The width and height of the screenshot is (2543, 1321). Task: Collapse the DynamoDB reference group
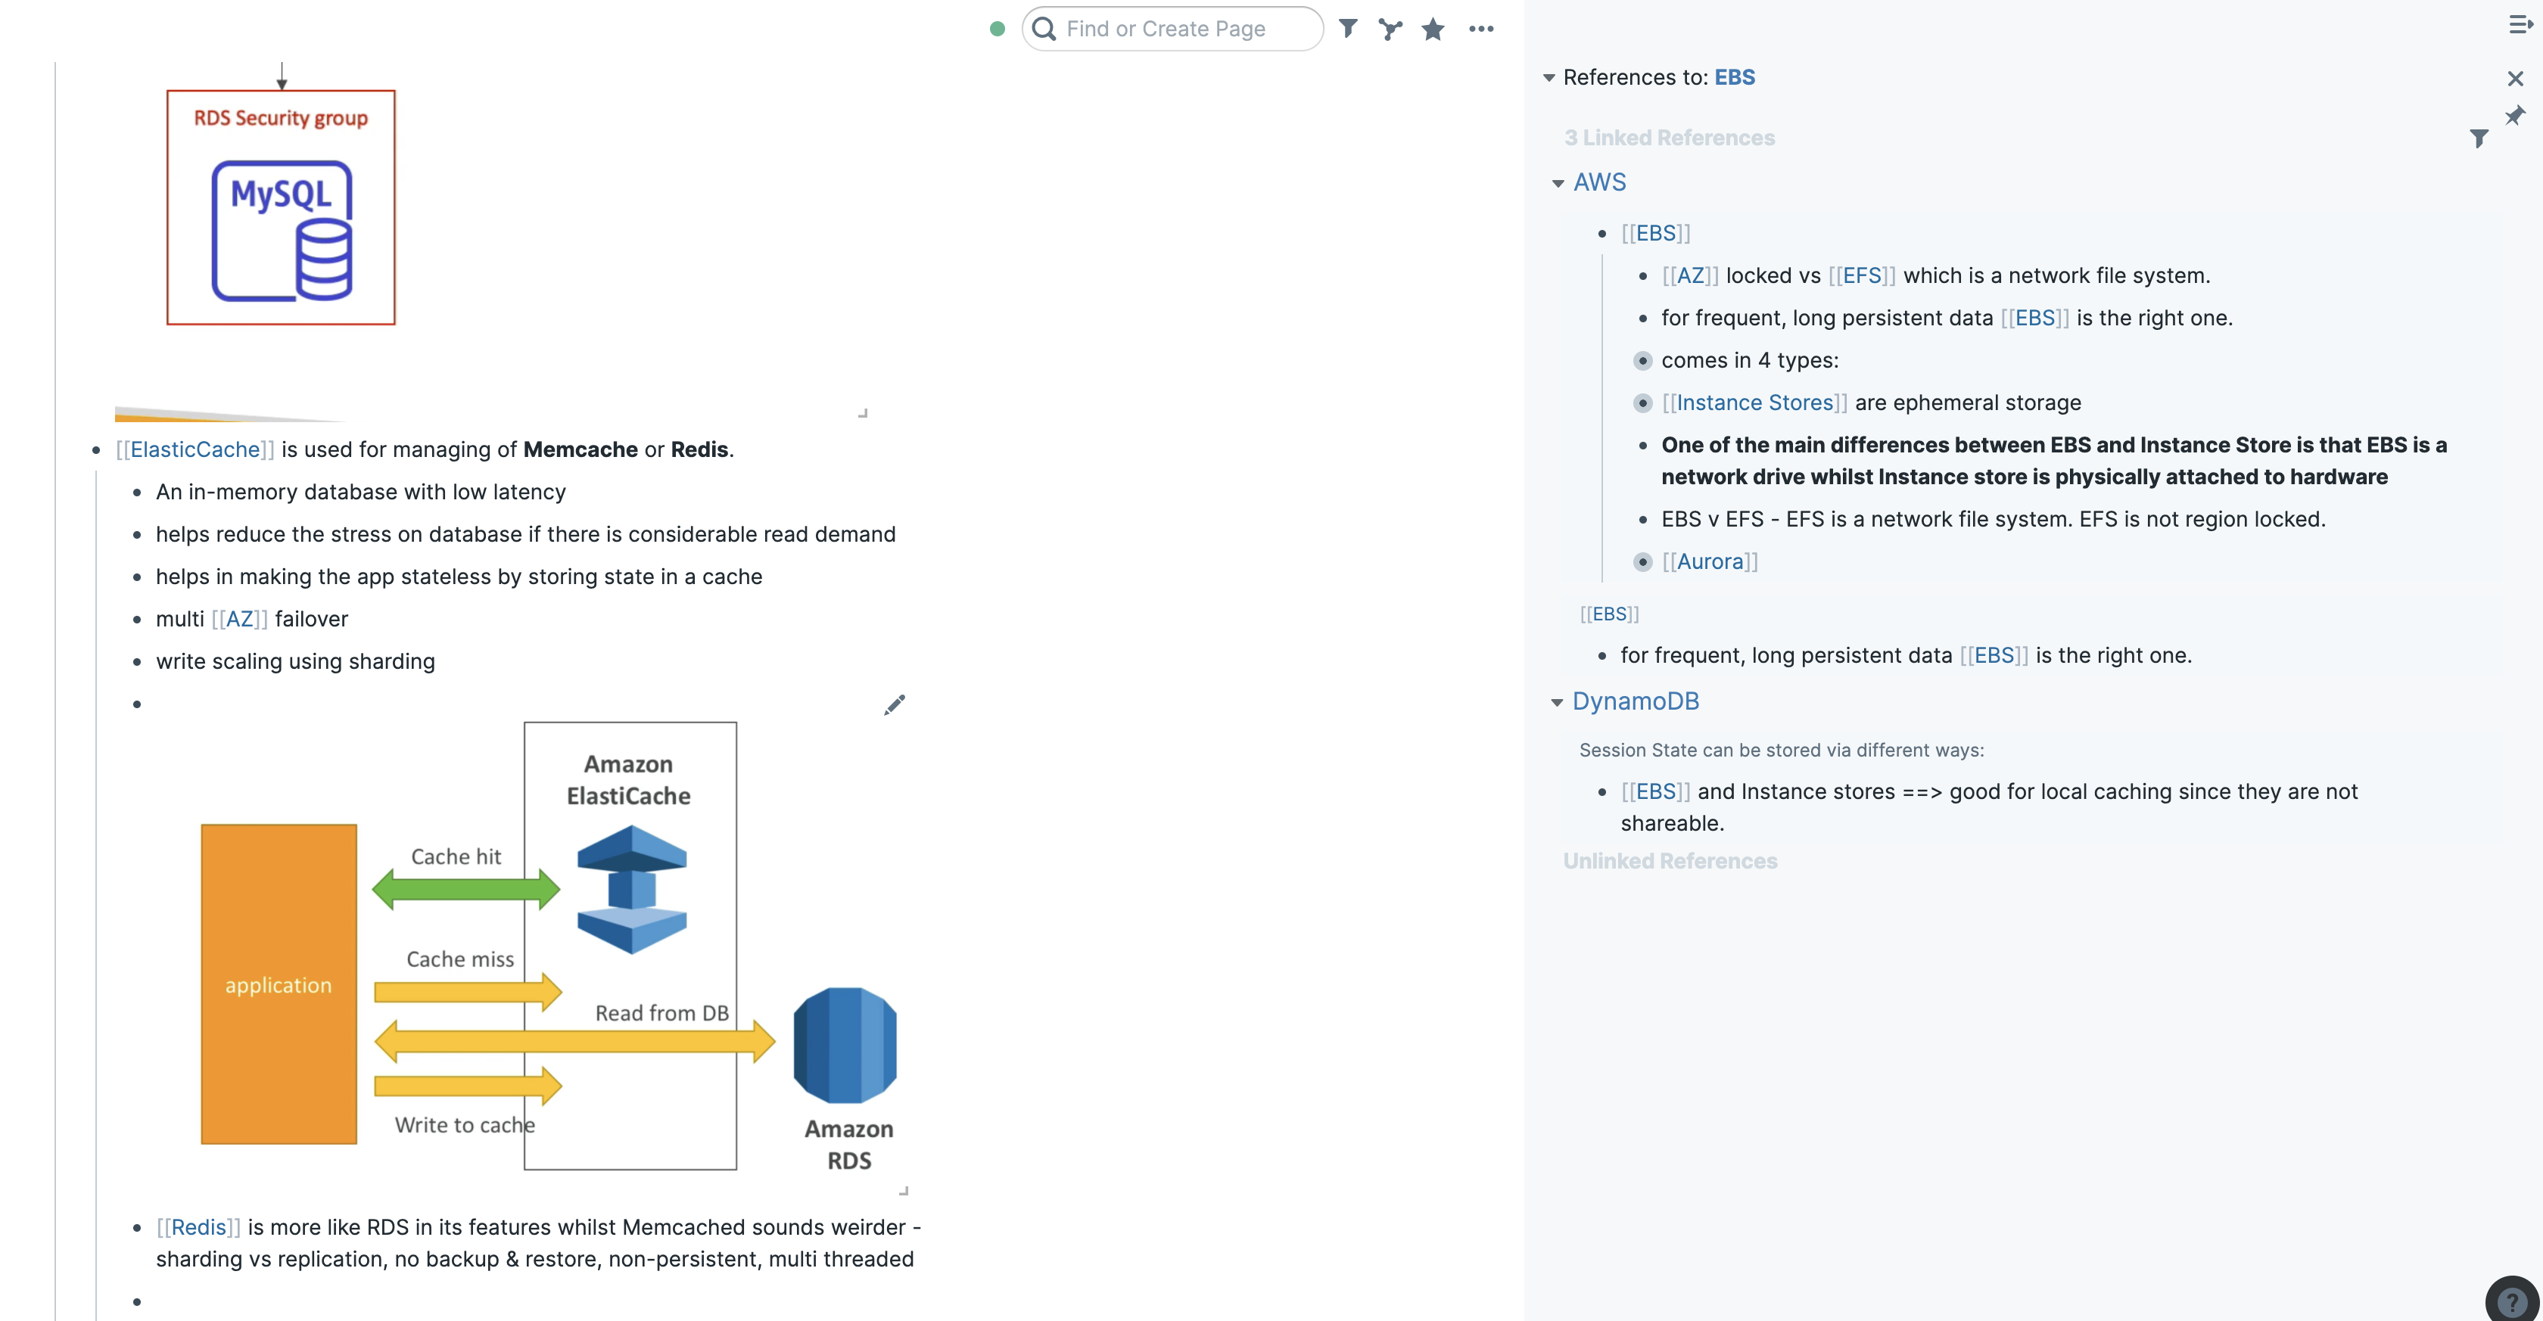(x=1558, y=702)
